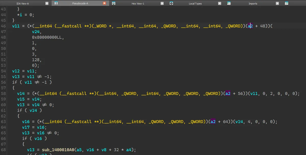This screenshot has width=306, height=155.
Task: Click the statement 'v13 = v16 ≠ 0;'
Action: click(x=41, y=133)
